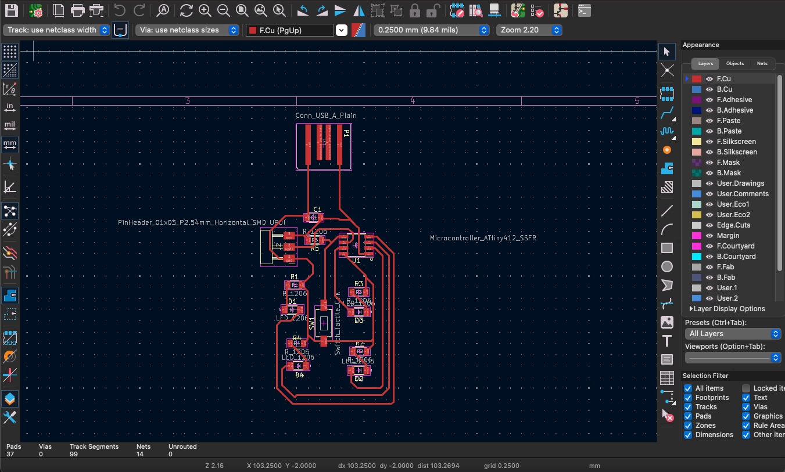Viewport: 785px width, 472px height.
Task: Switch to the Layers tab
Action: [705, 63]
